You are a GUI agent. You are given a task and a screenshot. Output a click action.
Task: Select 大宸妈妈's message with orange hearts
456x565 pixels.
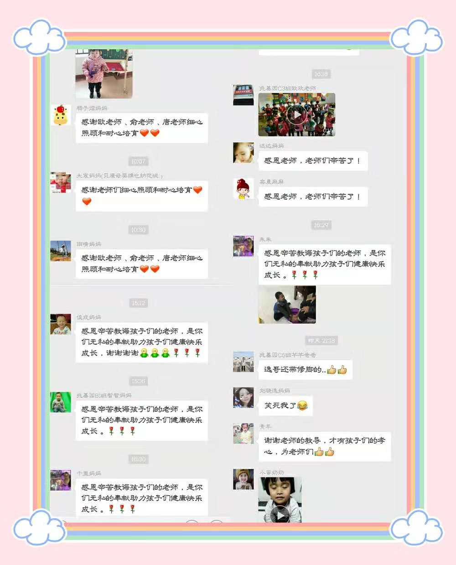point(142,196)
